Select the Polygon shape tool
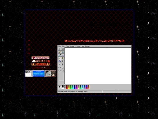 point(63,68)
